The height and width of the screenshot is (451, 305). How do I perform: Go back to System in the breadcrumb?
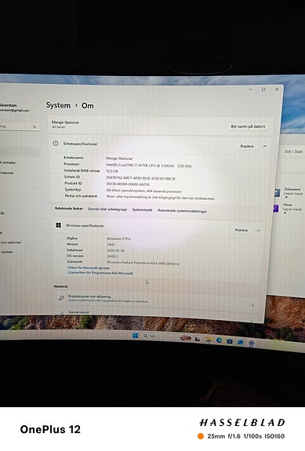[58, 105]
